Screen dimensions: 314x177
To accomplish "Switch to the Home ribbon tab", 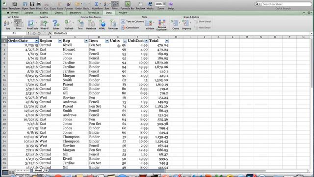I will click(x=13, y=13).
